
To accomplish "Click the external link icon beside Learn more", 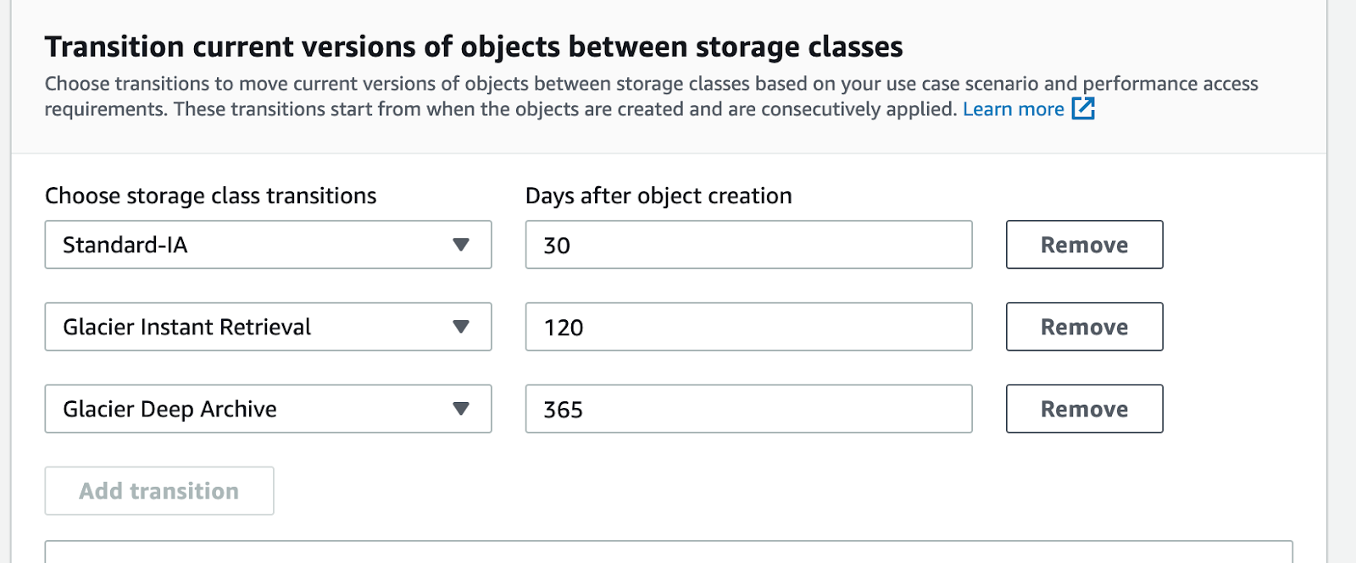I will 1083,108.
